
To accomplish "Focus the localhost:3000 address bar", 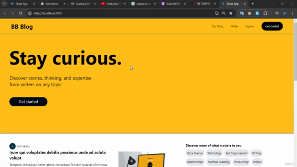I will click(x=121, y=13).
